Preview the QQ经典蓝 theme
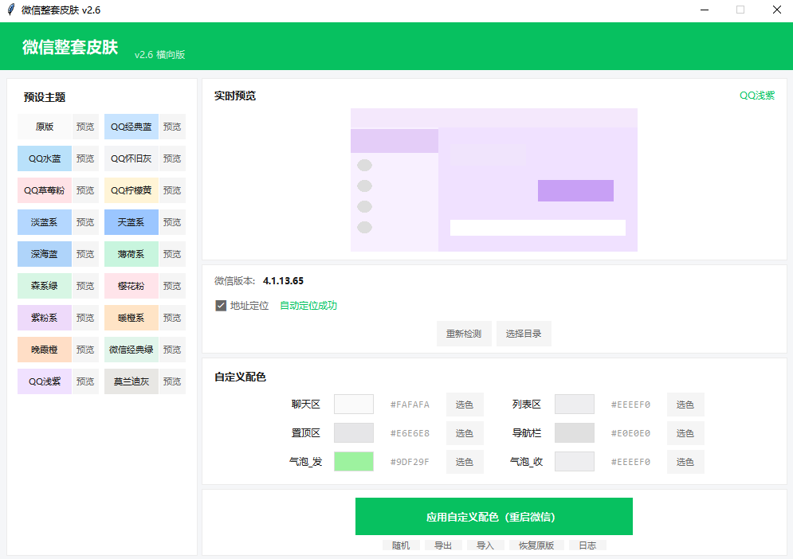This screenshot has height=559, width=793. [172, 127]
